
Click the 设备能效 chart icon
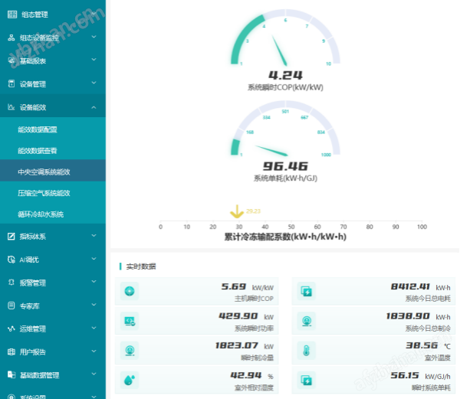[x=11, y=107]
